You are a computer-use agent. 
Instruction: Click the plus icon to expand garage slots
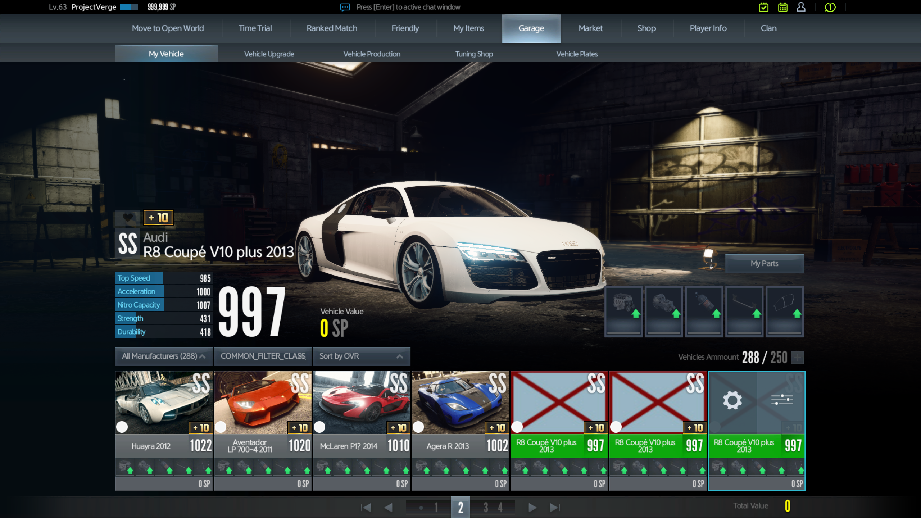[x=798, y=358]
